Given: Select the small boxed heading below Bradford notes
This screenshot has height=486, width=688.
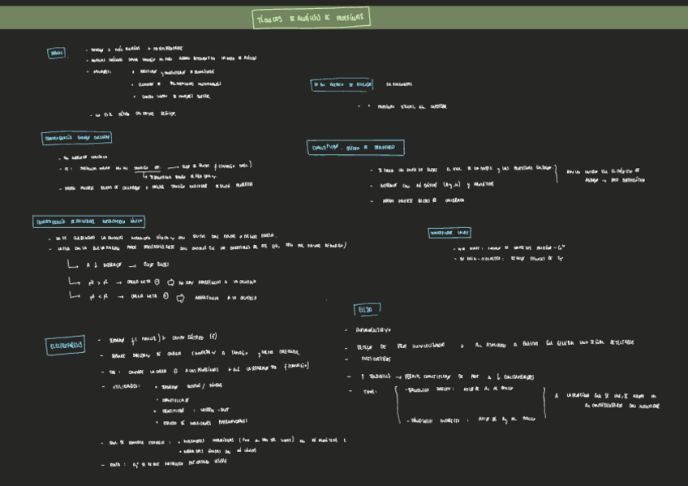Looking at the screenshot, I should coord(449,233).
